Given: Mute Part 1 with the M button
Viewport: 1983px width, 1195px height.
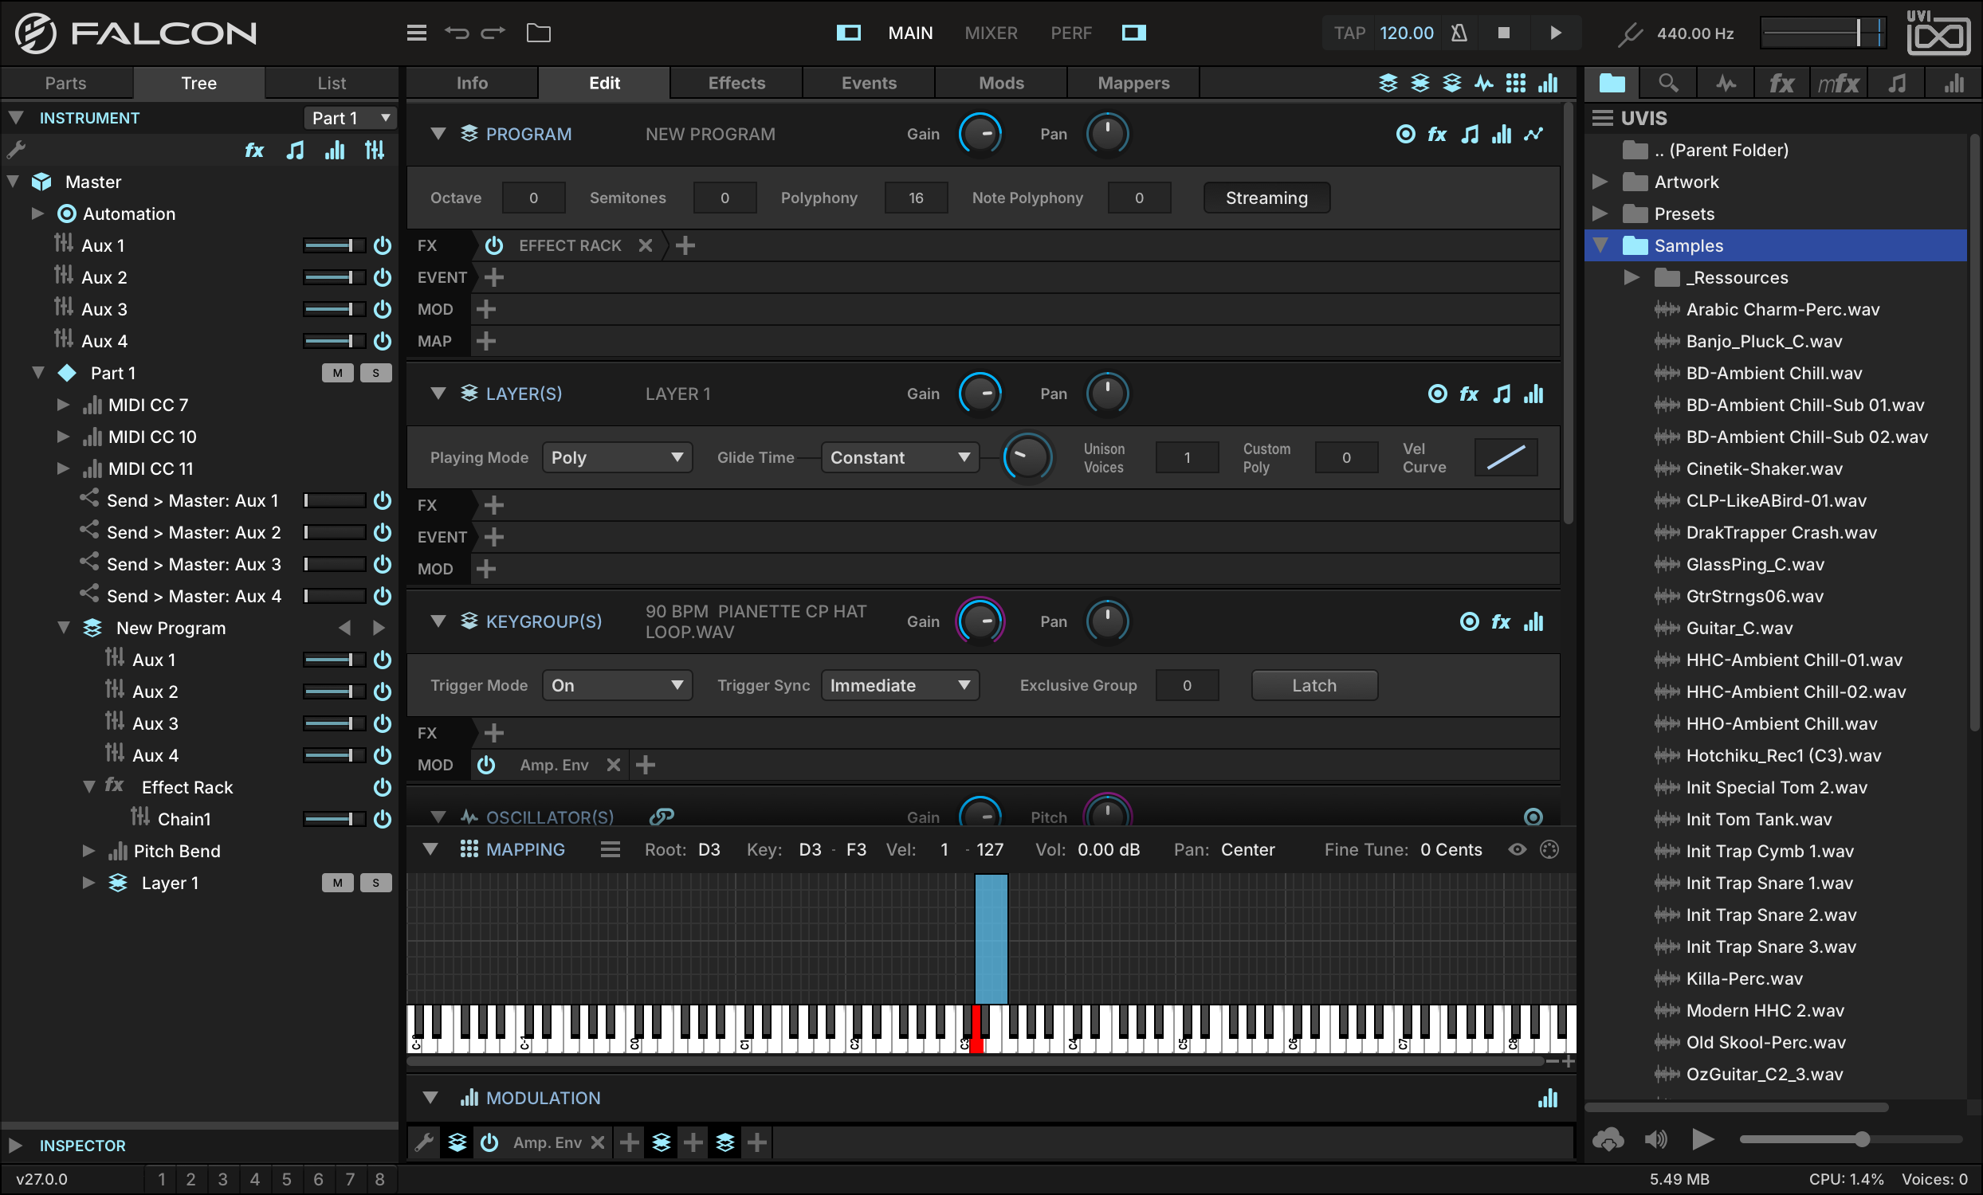Looking at the screenshot, I should click(x=337, y=373).
